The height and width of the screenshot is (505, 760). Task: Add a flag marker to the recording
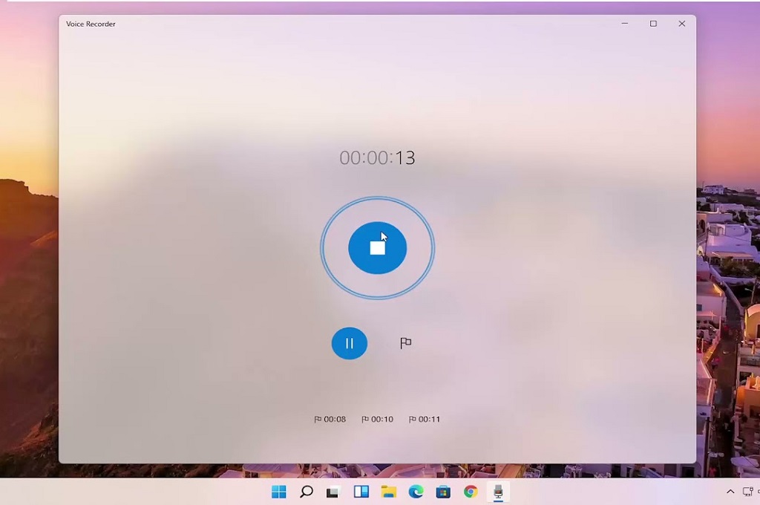(405, 343)
